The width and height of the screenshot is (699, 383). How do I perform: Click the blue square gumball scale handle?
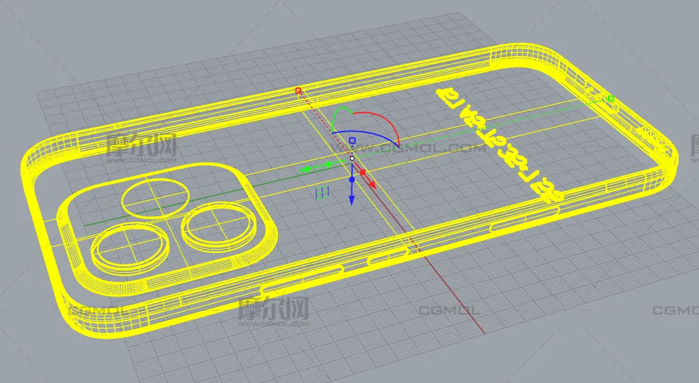[x=352, y=140]
